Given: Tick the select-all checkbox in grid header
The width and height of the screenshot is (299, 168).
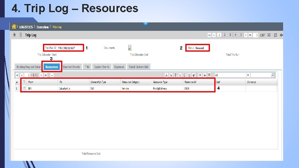Looking at the screenshot, I should click(24, 82).
